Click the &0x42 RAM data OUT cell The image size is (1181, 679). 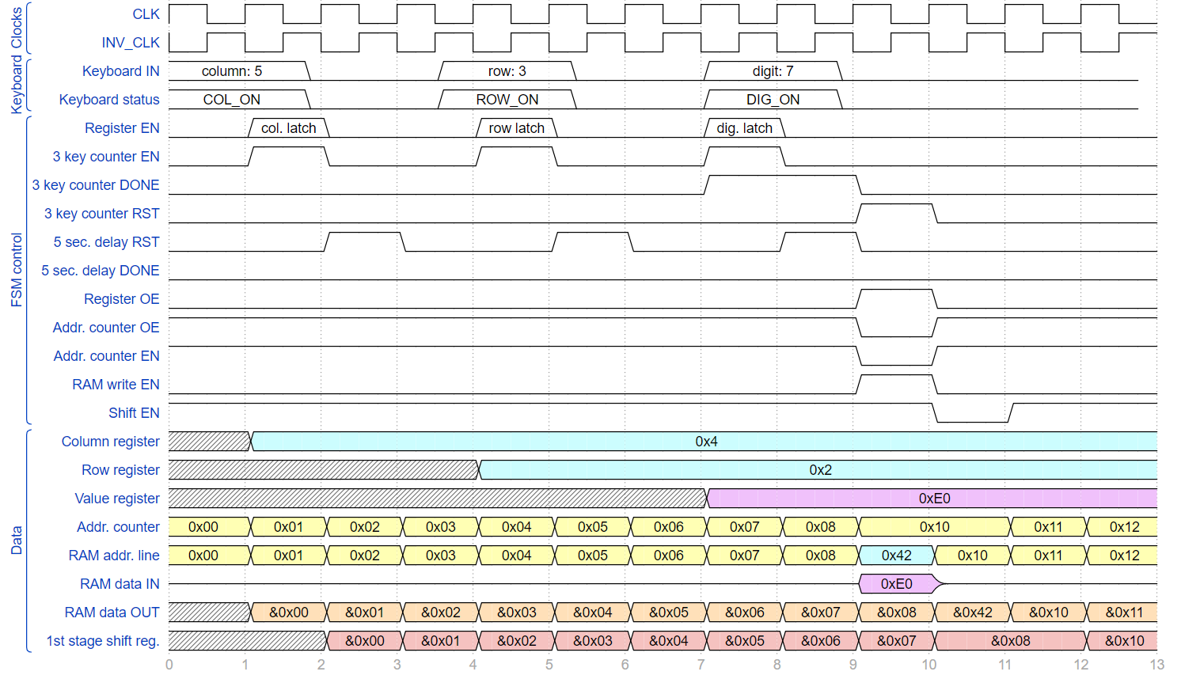point(973,613)
